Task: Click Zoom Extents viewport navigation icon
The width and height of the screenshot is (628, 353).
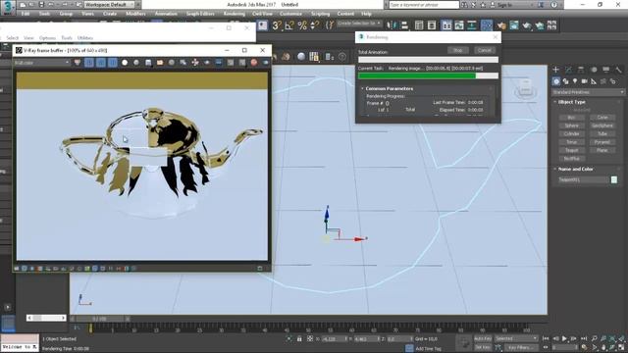Action: click(x=612, y=338)
